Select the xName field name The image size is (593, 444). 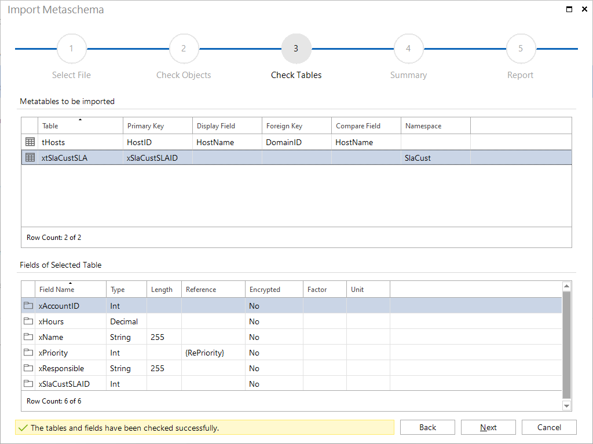pyautogui.click(x=51, y=337)
